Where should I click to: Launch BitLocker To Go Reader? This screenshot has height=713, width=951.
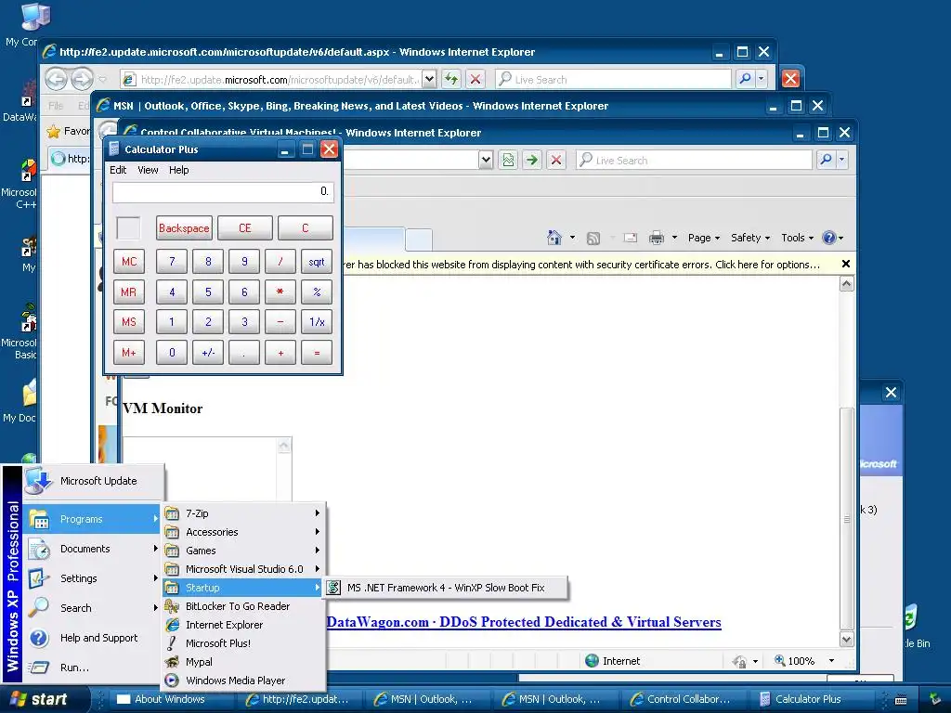coord(243,606)
